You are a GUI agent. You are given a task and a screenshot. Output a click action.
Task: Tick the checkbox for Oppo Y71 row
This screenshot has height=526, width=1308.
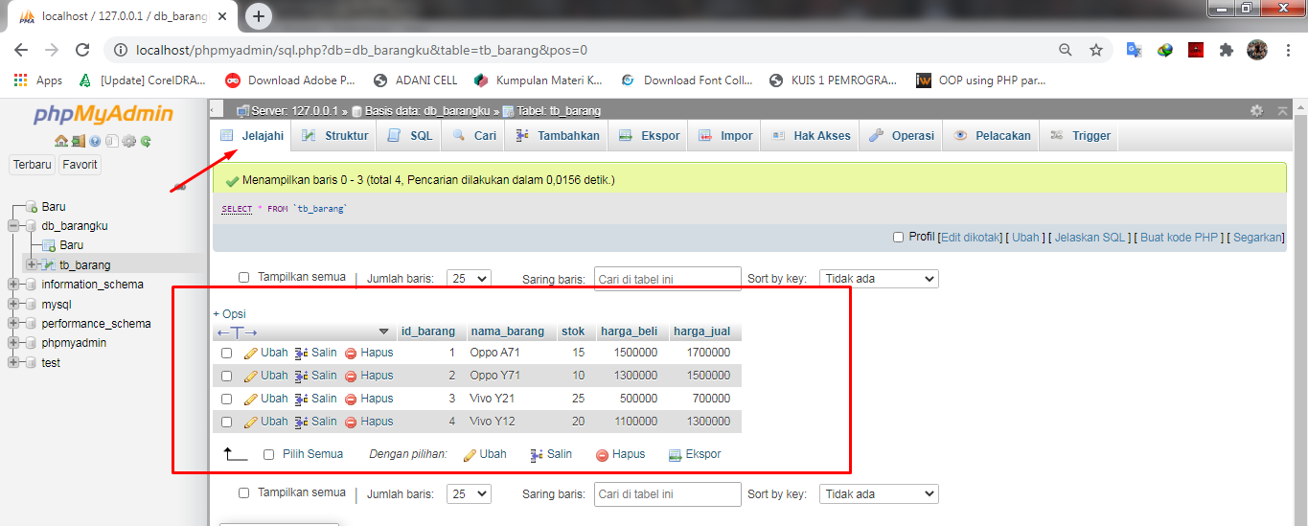(227, 376)
